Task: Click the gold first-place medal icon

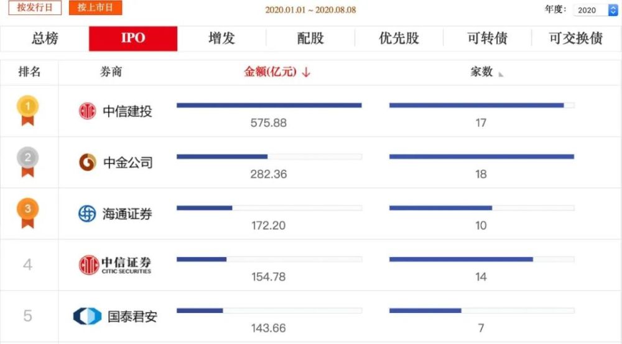Action: coord(28,111)
